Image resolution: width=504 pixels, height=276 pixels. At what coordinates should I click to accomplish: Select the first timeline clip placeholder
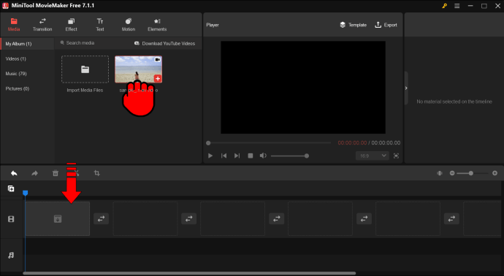58,219
